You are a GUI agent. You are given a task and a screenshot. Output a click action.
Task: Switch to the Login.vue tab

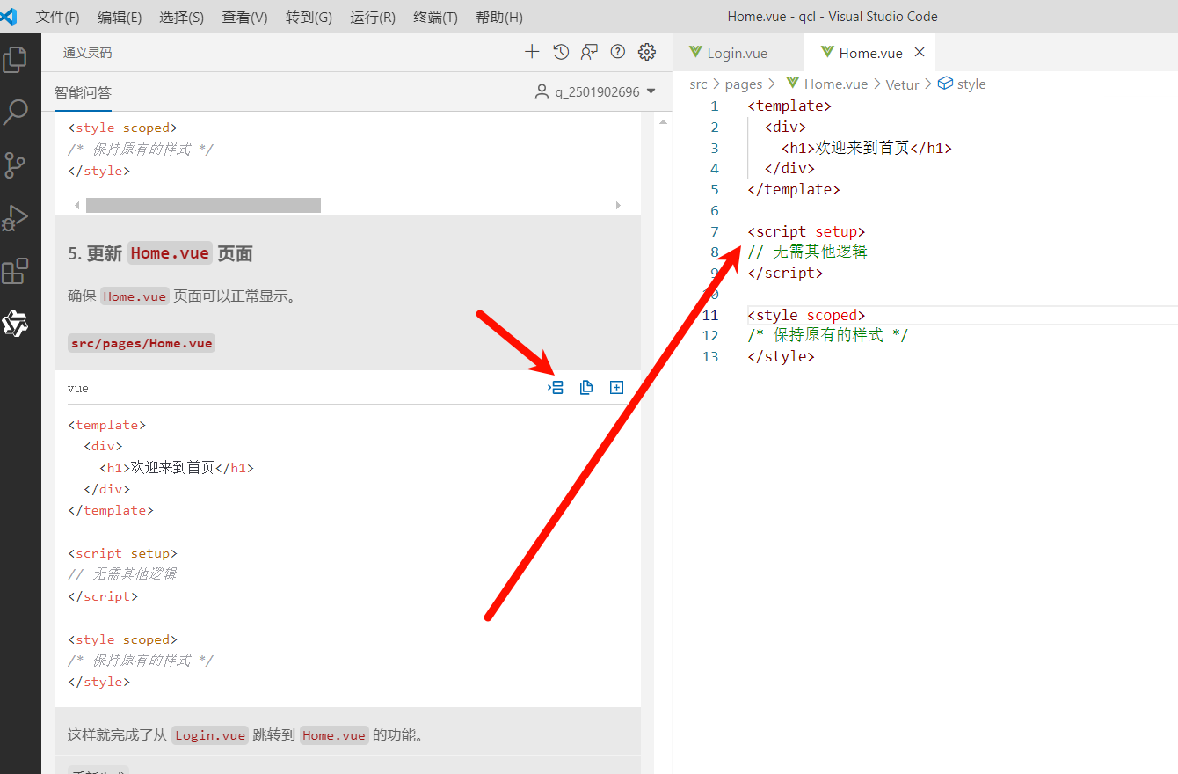[x=738, y=53]
